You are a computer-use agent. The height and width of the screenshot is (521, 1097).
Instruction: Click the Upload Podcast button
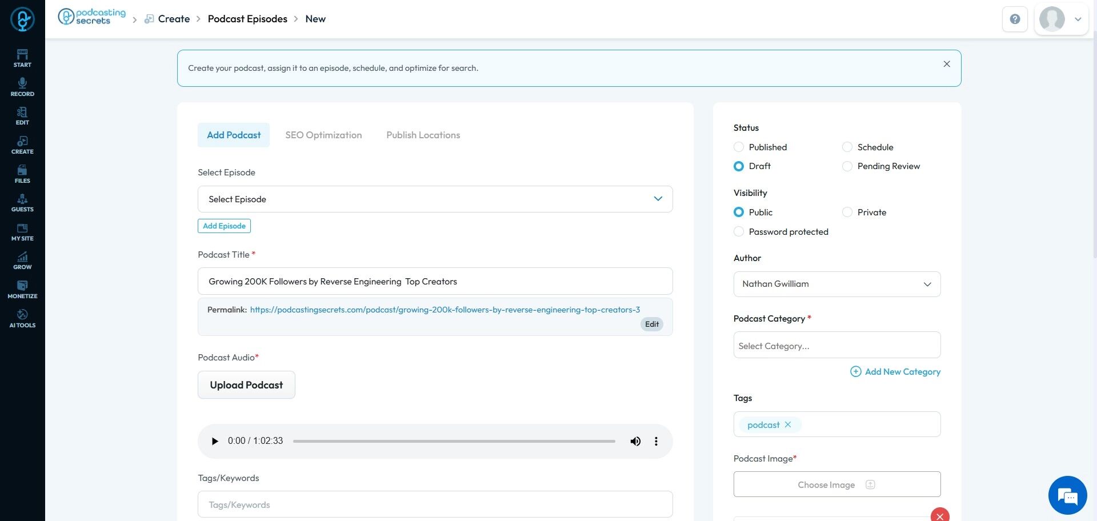coord(246,384)
